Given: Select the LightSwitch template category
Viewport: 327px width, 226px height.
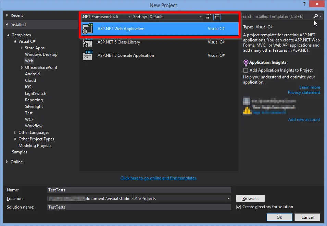Looking at the screenshot, I should point(36,93).
